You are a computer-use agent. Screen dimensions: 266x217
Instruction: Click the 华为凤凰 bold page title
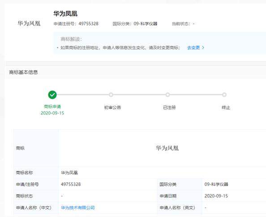coord(65,13)
